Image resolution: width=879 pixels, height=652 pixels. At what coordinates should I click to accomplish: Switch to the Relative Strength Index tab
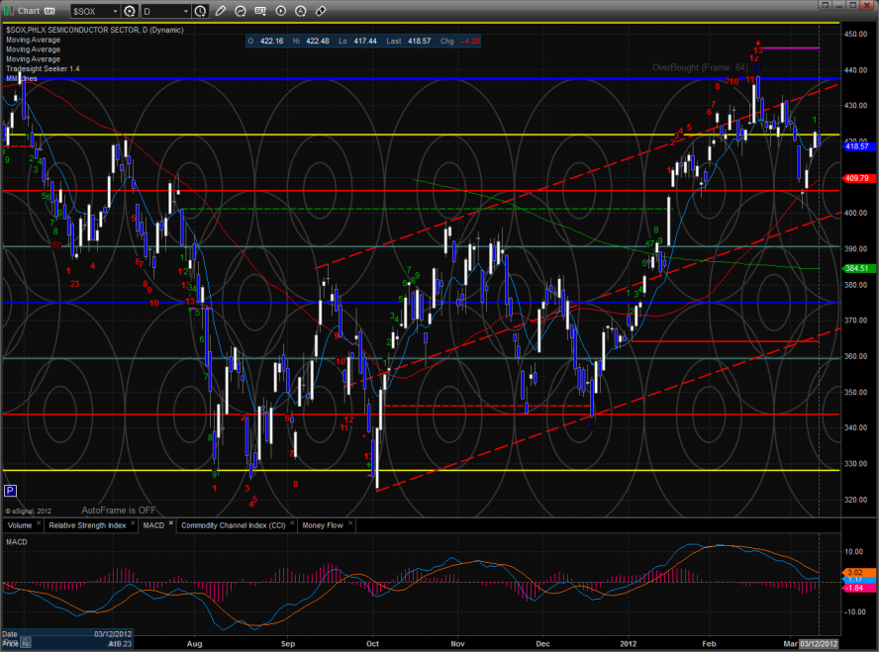click(x=87, y=525)
